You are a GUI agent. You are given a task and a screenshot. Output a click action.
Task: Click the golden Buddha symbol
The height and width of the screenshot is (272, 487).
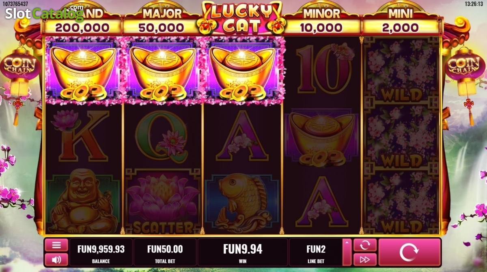point(83,201)
